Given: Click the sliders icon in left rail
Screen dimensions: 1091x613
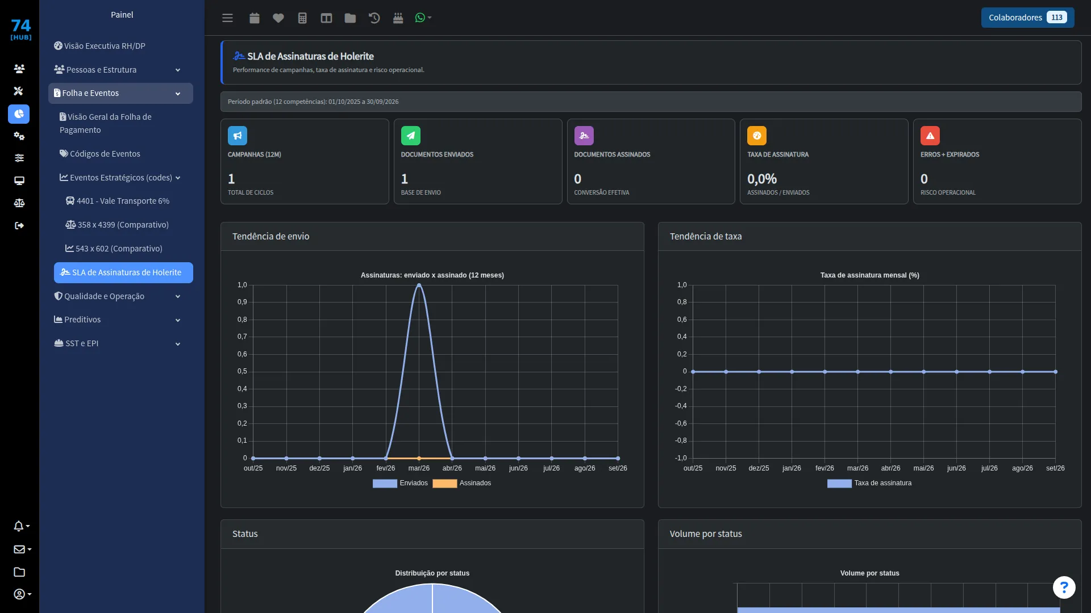Looking at the screenshot, I should (x=19, y=158).
